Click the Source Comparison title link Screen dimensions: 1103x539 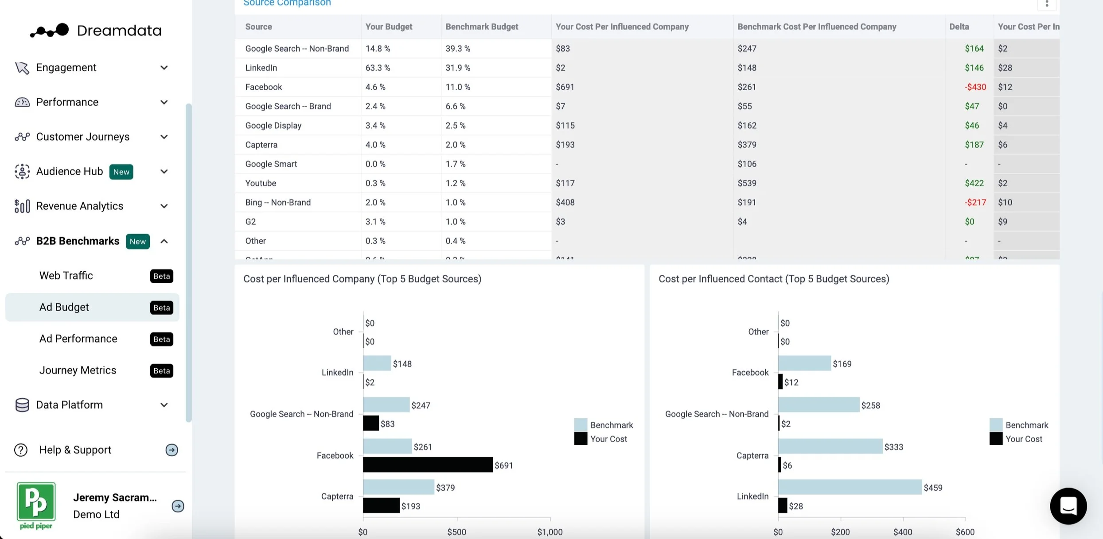click(287, 4)
